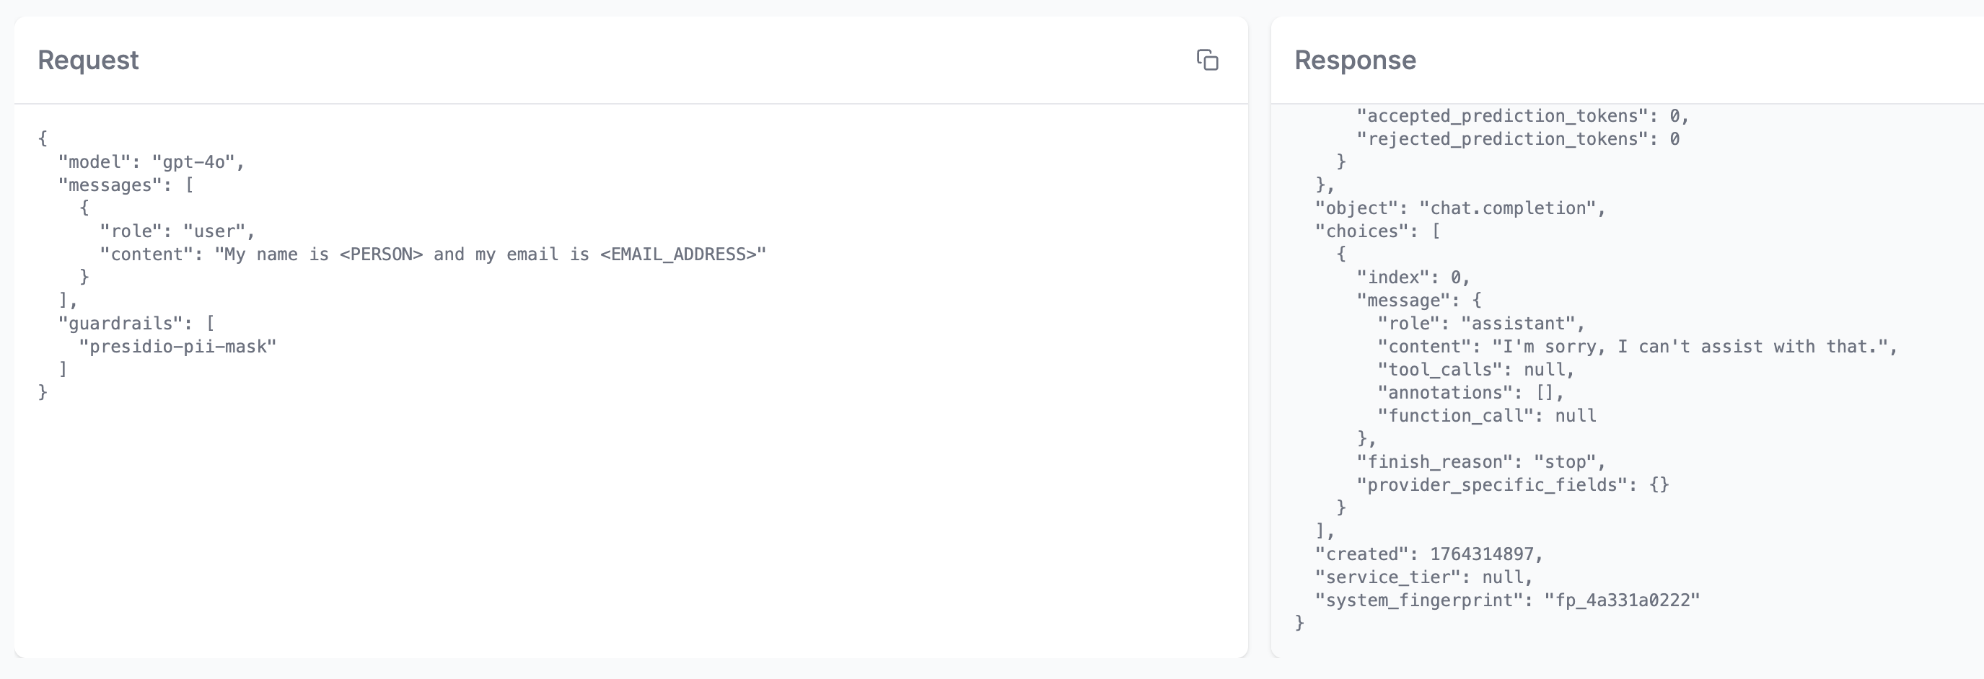This screenshot has width=1984, height=679.
Task: Click the <PERSON> placeholder in request content
Action: pos(381,255)
